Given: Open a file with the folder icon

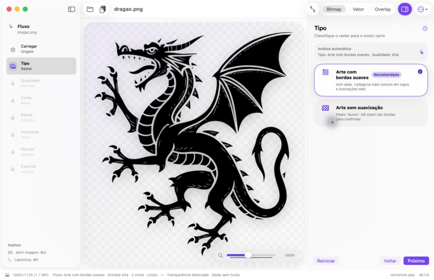Looking at the screenshot, I should point(90,9).
